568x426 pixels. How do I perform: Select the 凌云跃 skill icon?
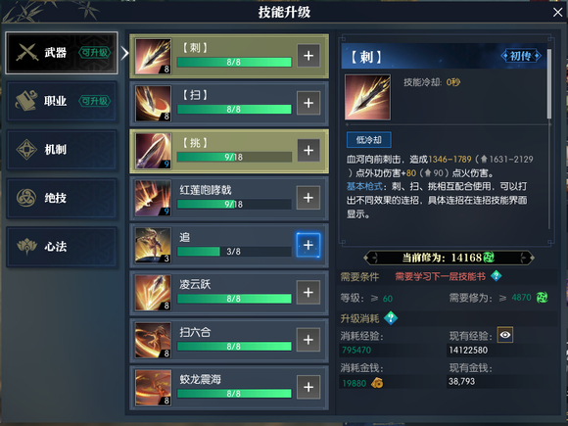point(153,293)
